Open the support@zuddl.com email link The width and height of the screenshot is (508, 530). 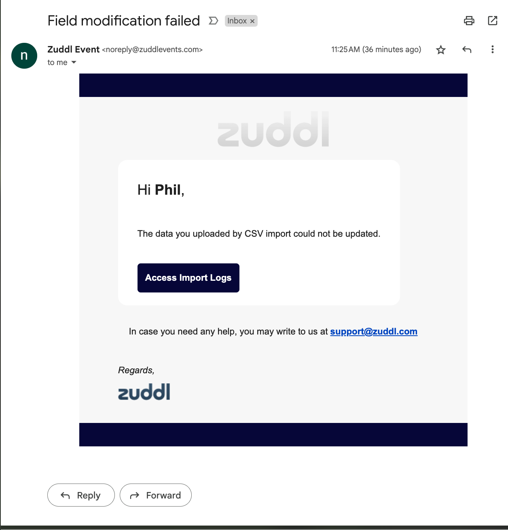pos(373,332)
